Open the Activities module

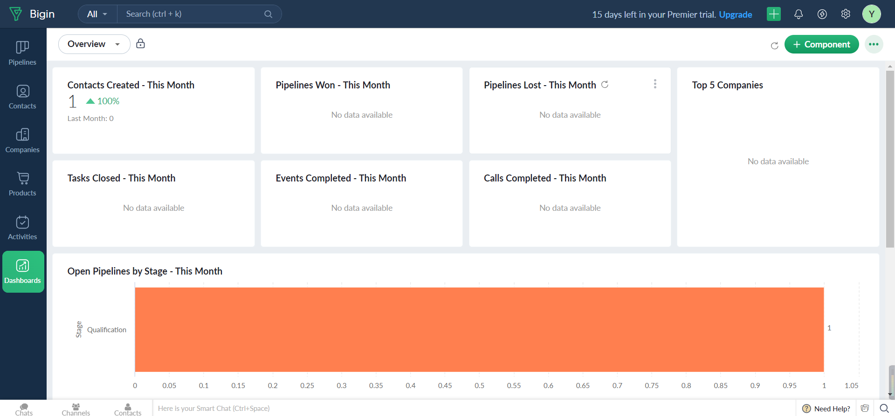22,228
